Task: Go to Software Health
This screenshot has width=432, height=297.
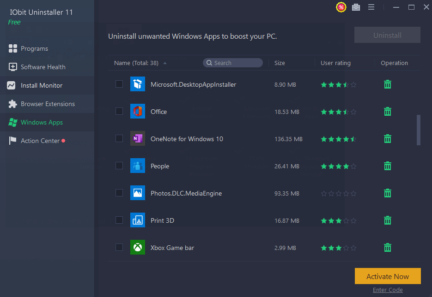Action: [x=47, y=67]
